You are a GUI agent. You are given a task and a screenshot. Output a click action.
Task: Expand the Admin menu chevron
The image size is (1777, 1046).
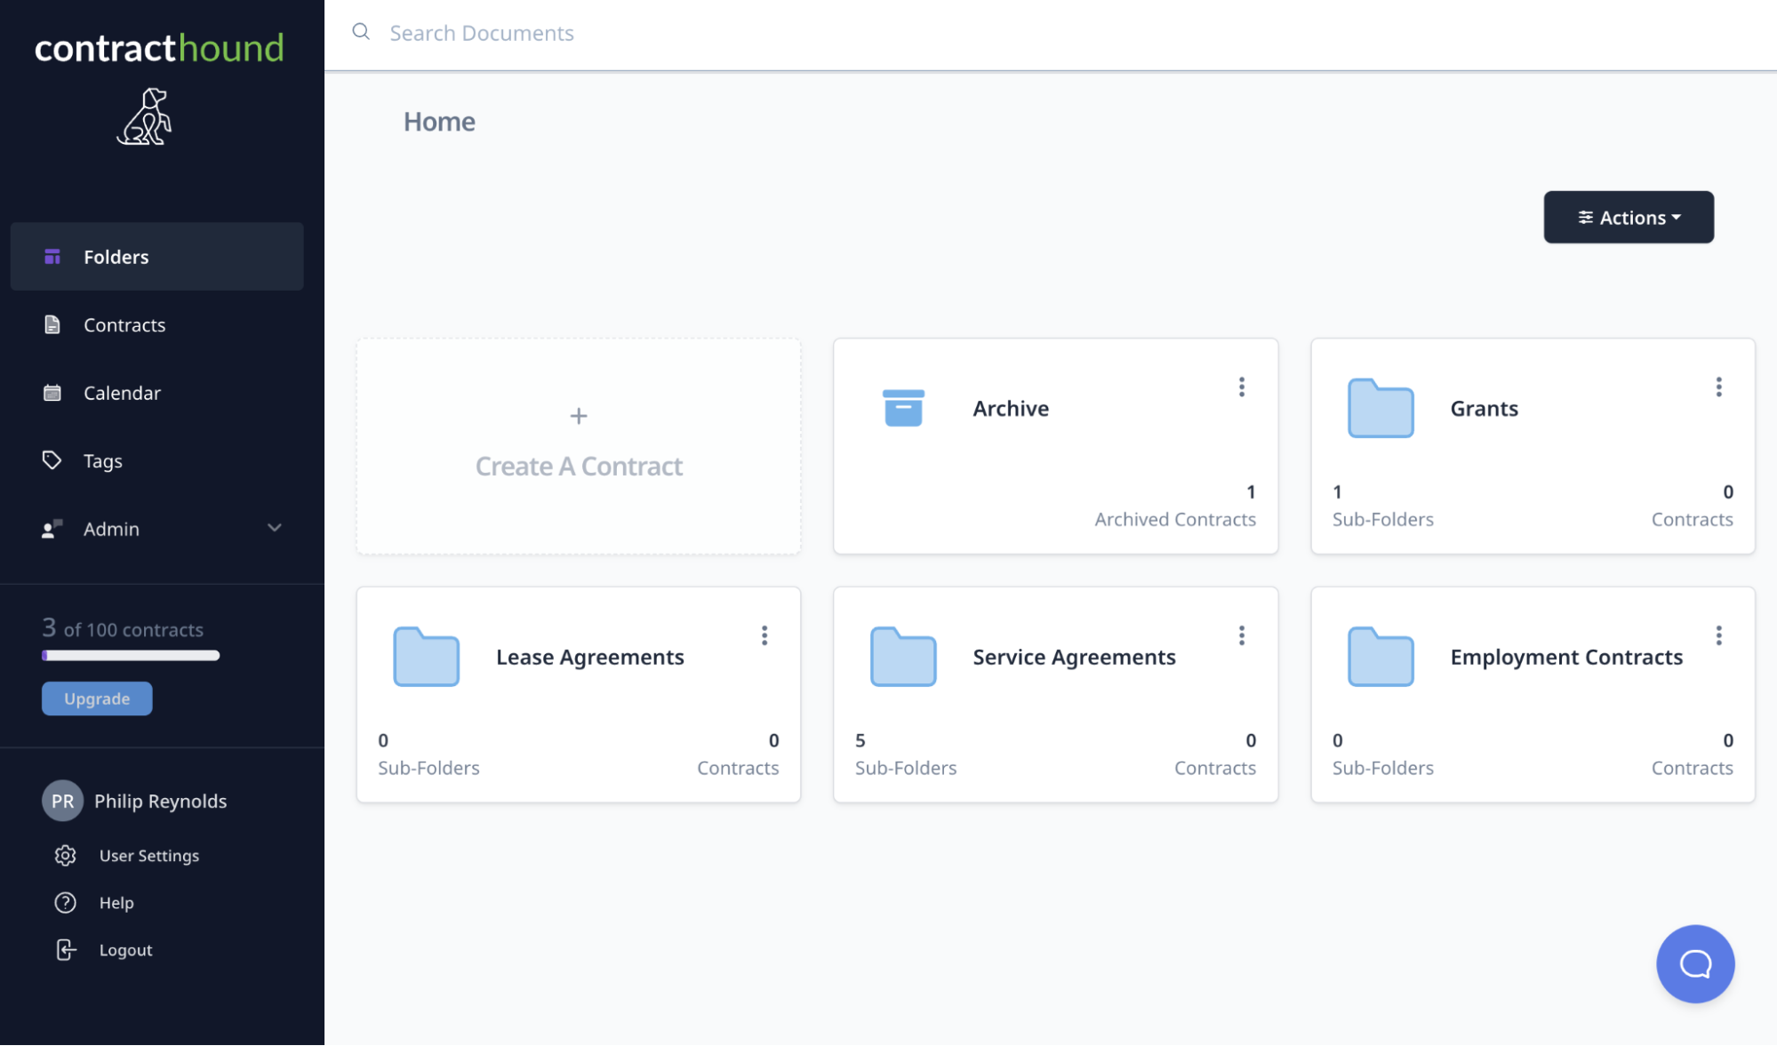pos(275,528)
